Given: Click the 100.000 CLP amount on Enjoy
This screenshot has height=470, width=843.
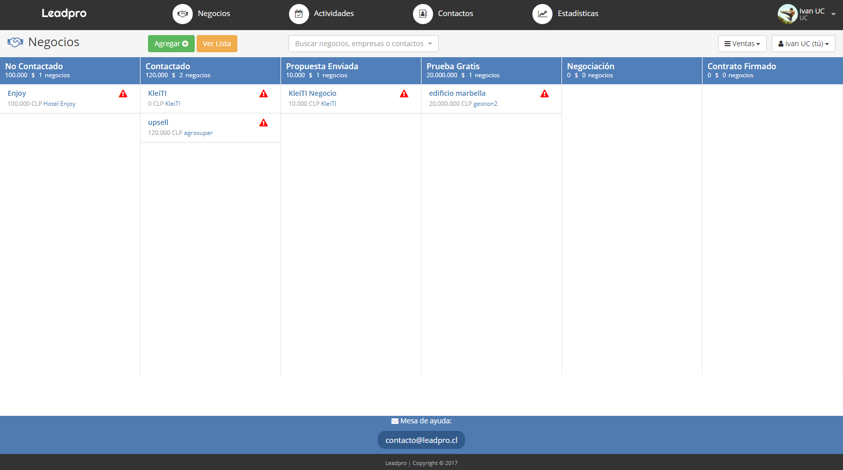Looking at the screenshot, I should click(25, 104).
